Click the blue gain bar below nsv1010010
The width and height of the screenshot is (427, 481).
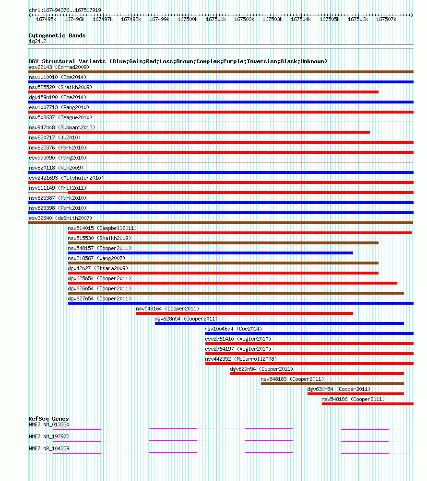click(221, 82)
